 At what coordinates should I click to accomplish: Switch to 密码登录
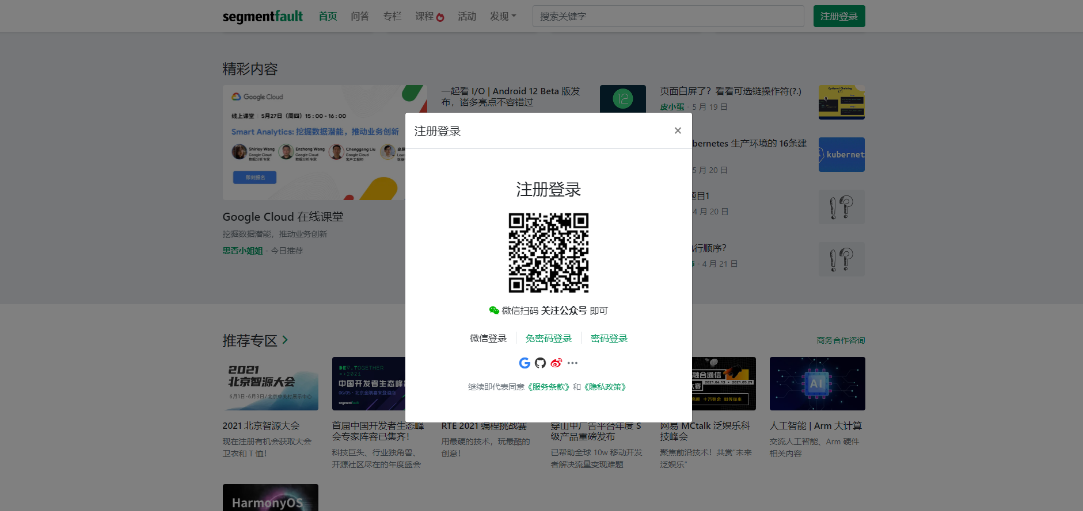click(609, 338)
